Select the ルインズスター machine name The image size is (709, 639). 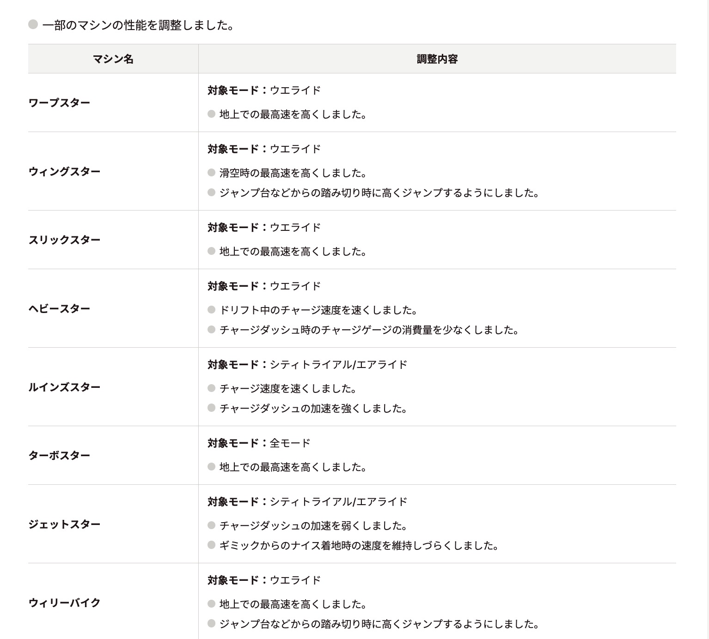coord(65,387)
